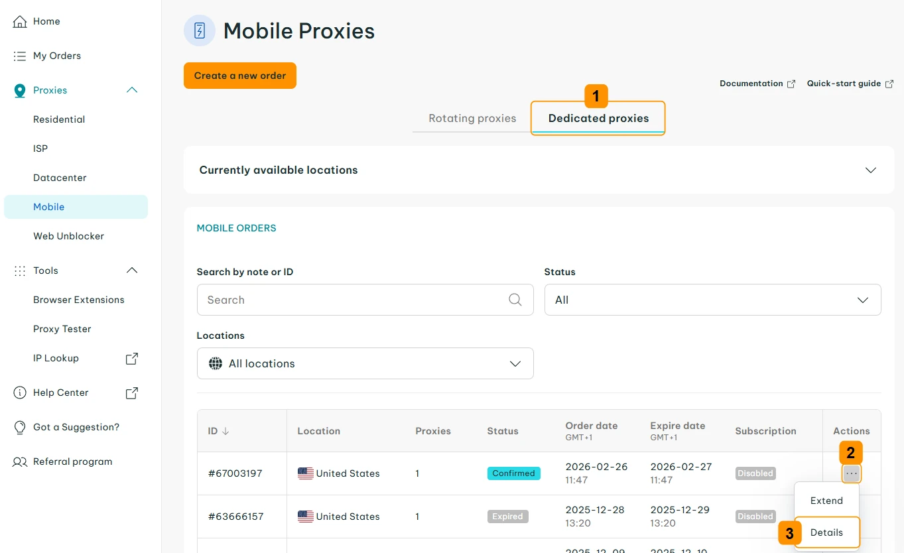Viewport: 904px width, 553px height.
Task: Expand the Currently available locations panel
Action: click(x=871, y=170)
